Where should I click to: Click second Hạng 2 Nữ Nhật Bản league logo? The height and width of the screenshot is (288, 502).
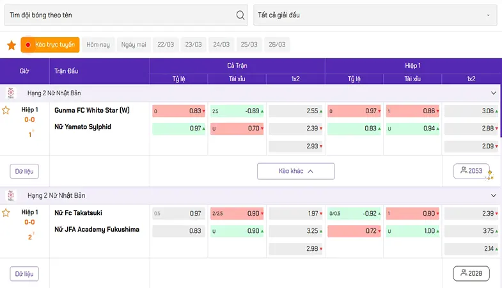11,195
